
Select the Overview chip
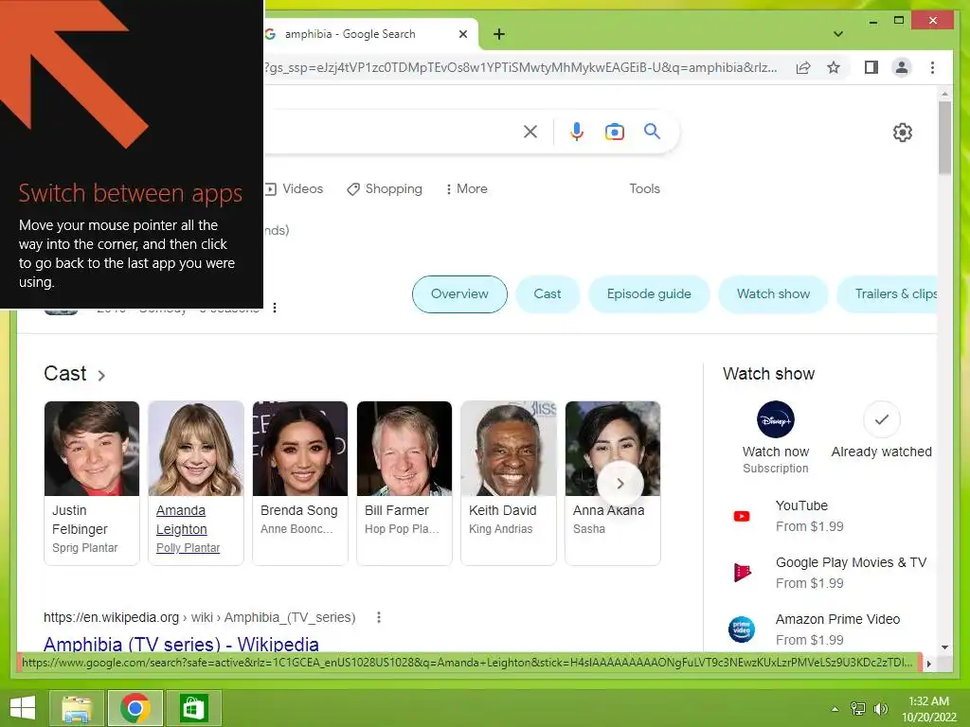459,294
